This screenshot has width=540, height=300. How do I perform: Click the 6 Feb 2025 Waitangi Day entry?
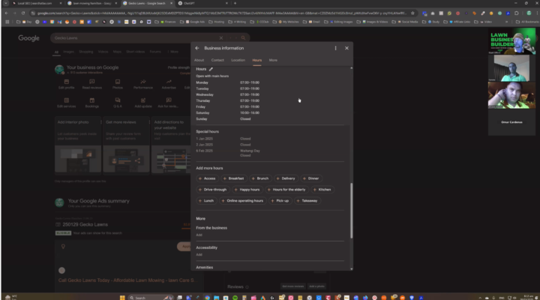click(228, 153)
